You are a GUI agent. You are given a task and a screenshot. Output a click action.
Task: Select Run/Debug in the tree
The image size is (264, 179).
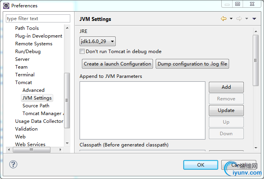[28, 52]
